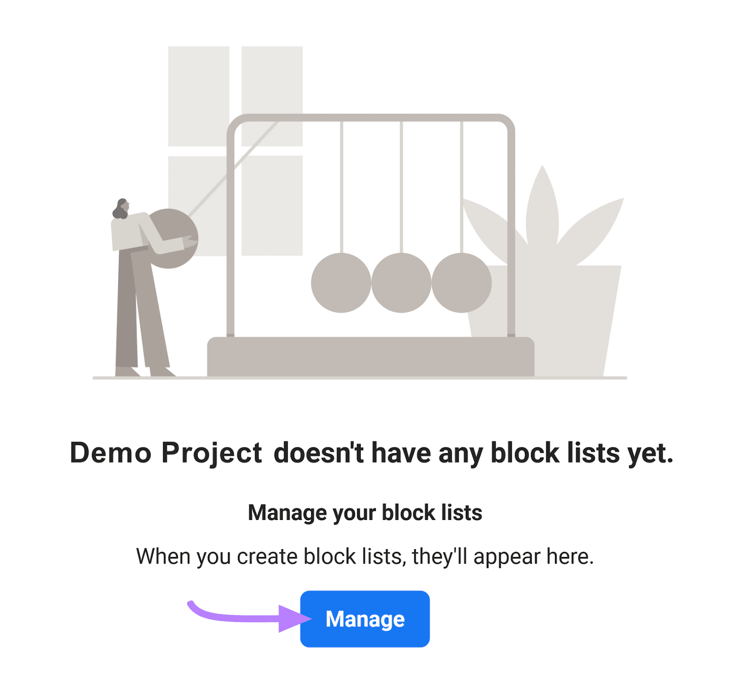Click the Newton's cradle base platform

tap(369, 356)
